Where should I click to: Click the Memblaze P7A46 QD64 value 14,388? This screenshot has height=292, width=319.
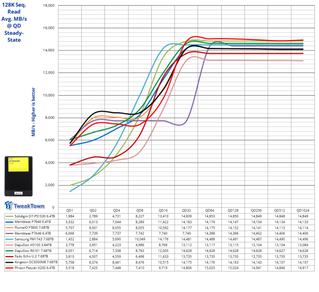point(210,233)
